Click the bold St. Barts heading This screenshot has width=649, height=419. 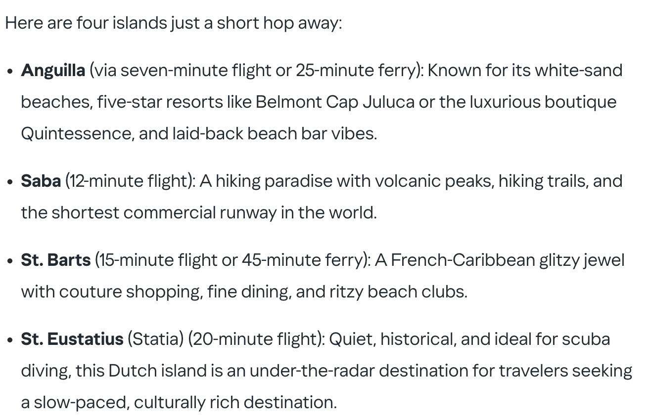coord(55,260)
